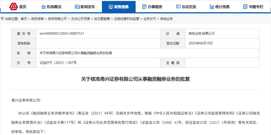271x135 pixels.
Task: Click the newspaper icon beside 新闻发布
Action: [x=77, y=7]
